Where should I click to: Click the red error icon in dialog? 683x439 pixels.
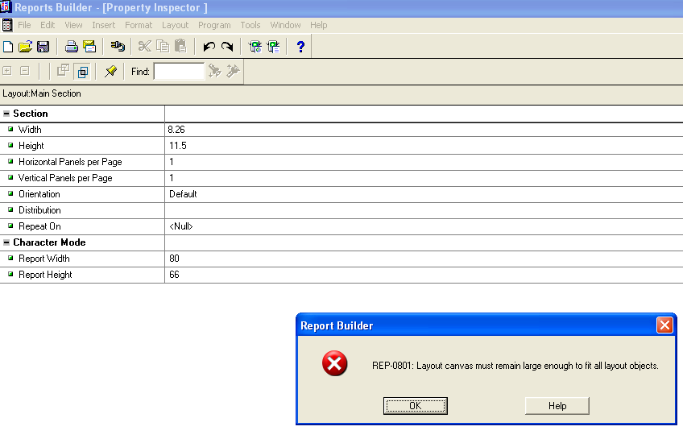click(x=334, y=363)
